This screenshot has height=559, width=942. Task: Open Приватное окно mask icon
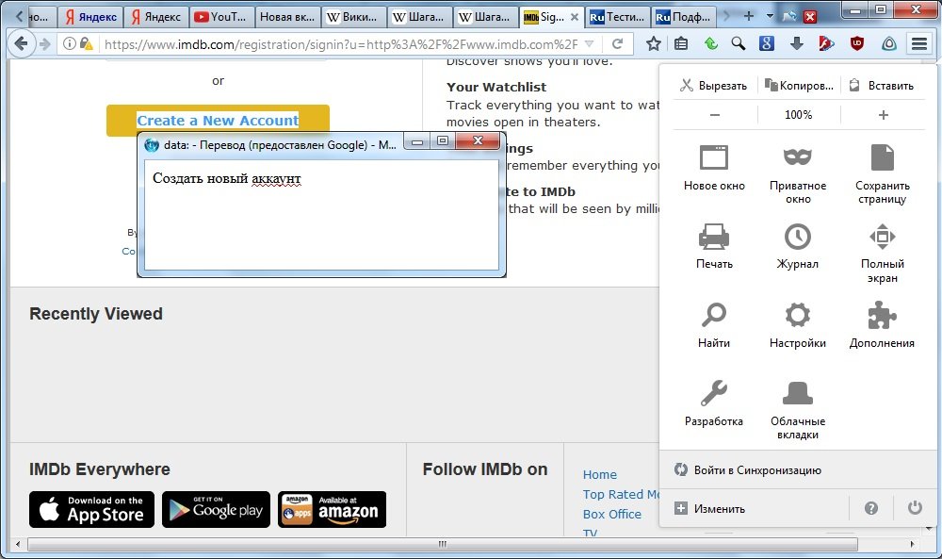[x=798, y=174]
